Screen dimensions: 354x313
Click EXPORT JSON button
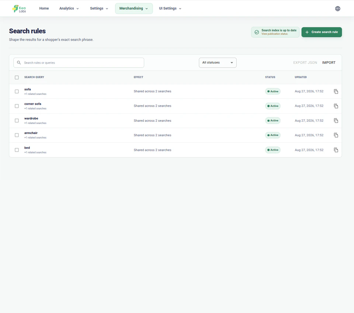(305, 63)
